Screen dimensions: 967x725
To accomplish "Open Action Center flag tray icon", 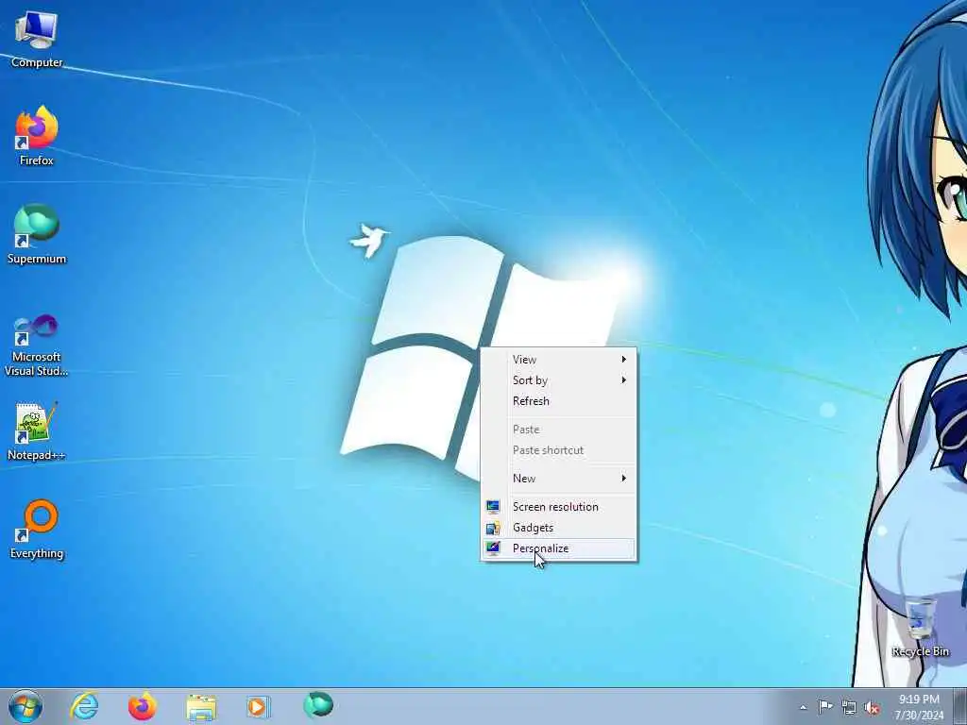I will 825,706.
